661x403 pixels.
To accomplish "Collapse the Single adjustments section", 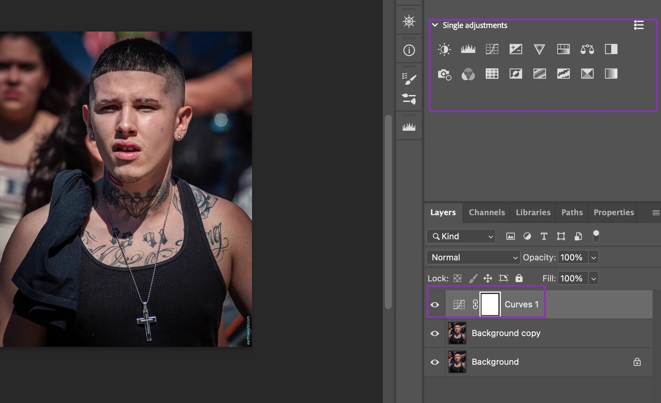I will click(x=435, y=25).
